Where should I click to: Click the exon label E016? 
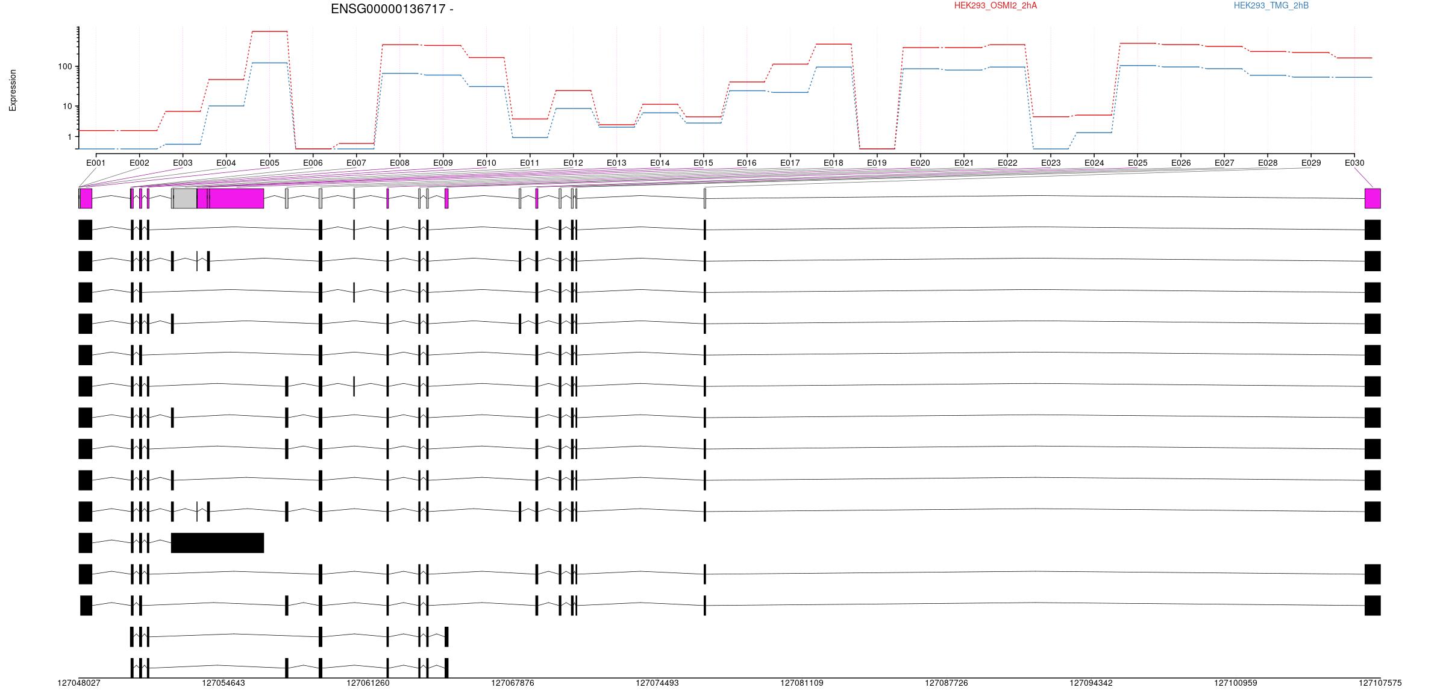[x=746, y=163]
